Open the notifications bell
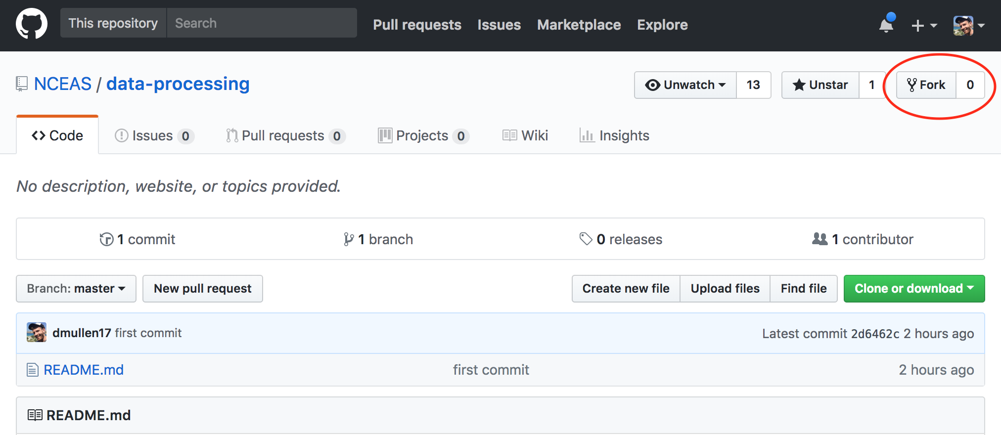1001x435 pixels. (886, 25)
